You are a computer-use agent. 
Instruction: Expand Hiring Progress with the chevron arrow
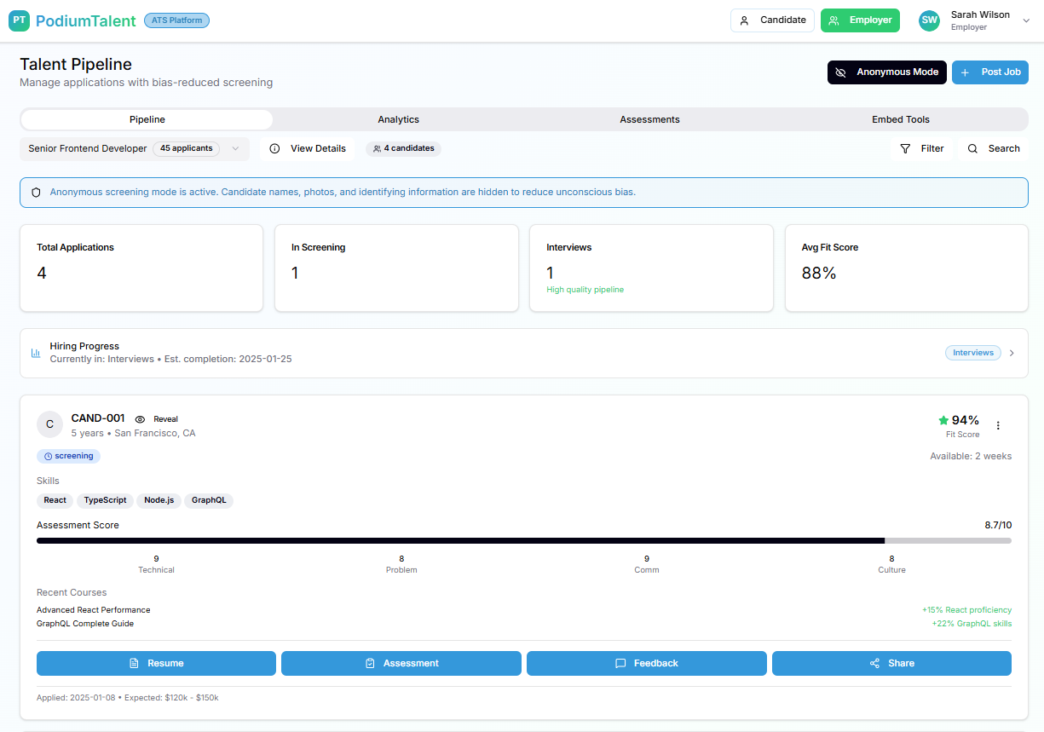[x=1012, y=353]
